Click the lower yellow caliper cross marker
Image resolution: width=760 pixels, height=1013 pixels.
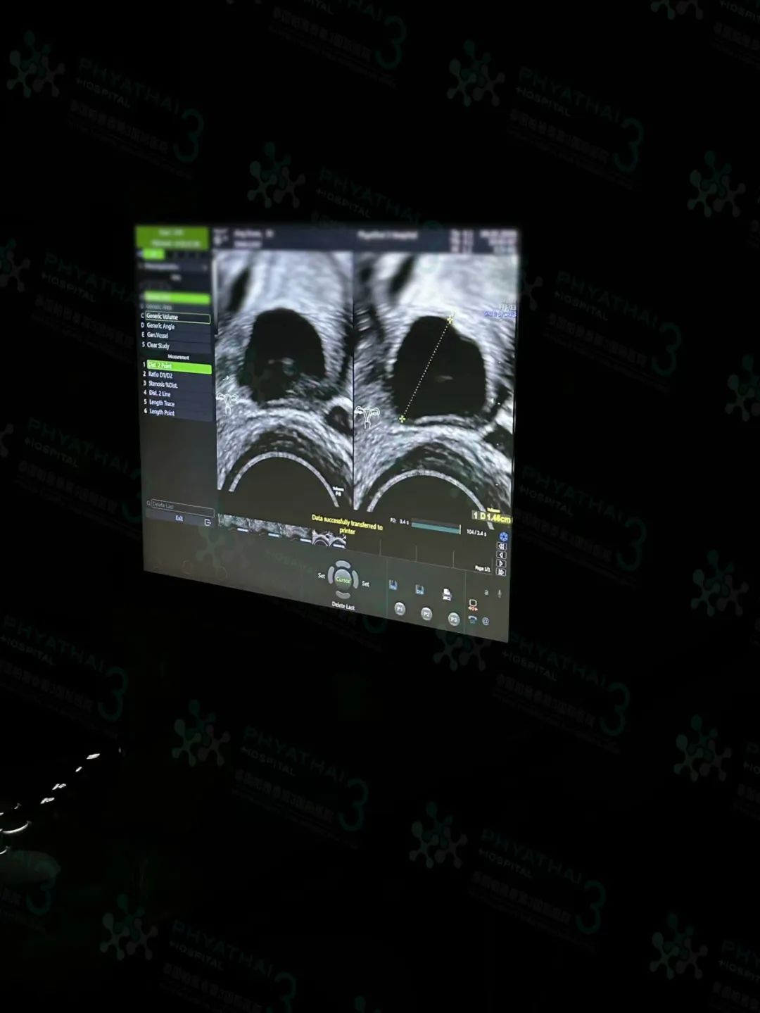click(x=402, y=420)
